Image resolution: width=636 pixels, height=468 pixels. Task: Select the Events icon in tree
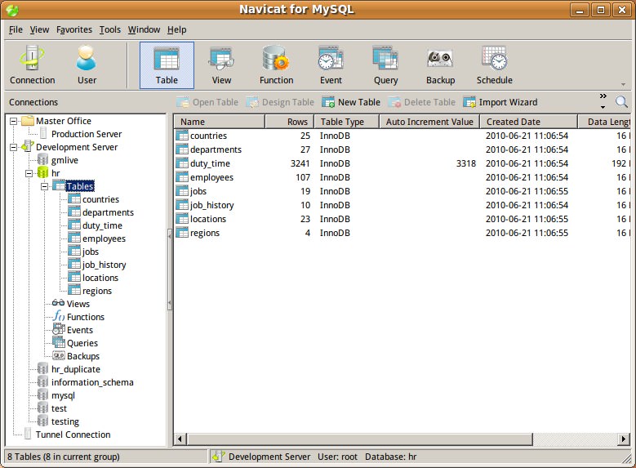59,329
